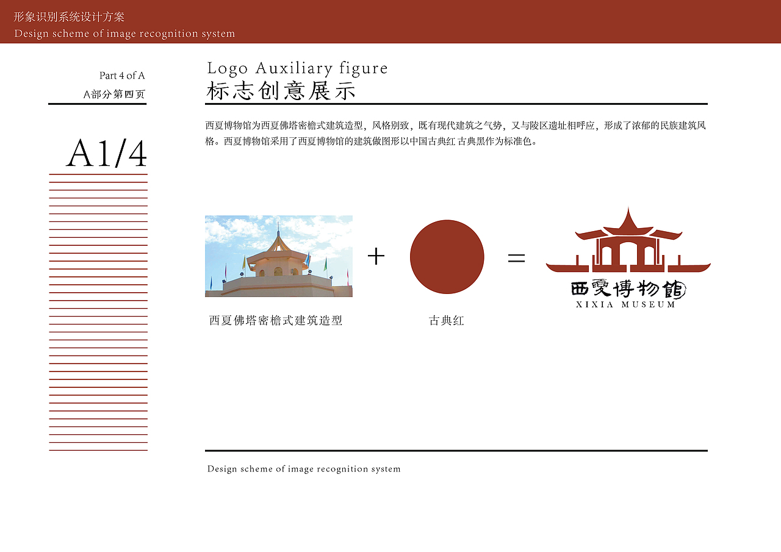Select the pagoda building photograph thumbnail

click(279, 256)
